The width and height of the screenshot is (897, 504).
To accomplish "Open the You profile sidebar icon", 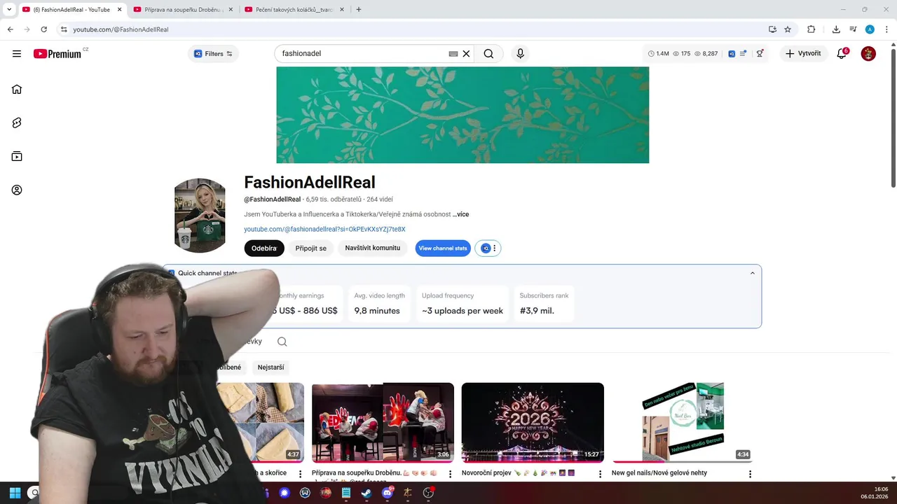I will click(17, 190).
